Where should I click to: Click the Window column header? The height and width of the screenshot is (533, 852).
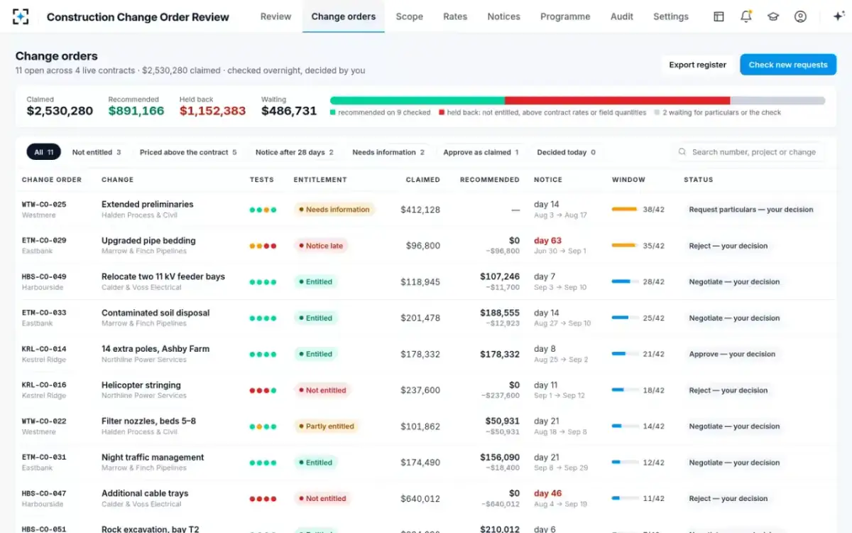coord(628,180)
